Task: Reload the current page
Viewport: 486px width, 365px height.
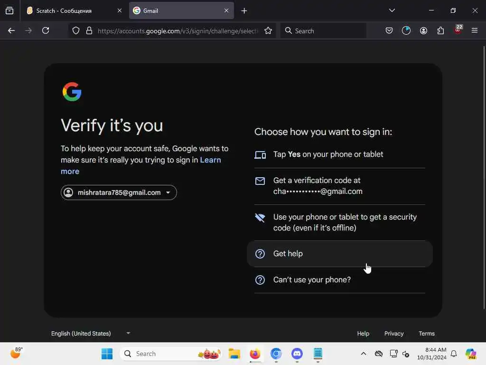Action: (x=46, y=30)
